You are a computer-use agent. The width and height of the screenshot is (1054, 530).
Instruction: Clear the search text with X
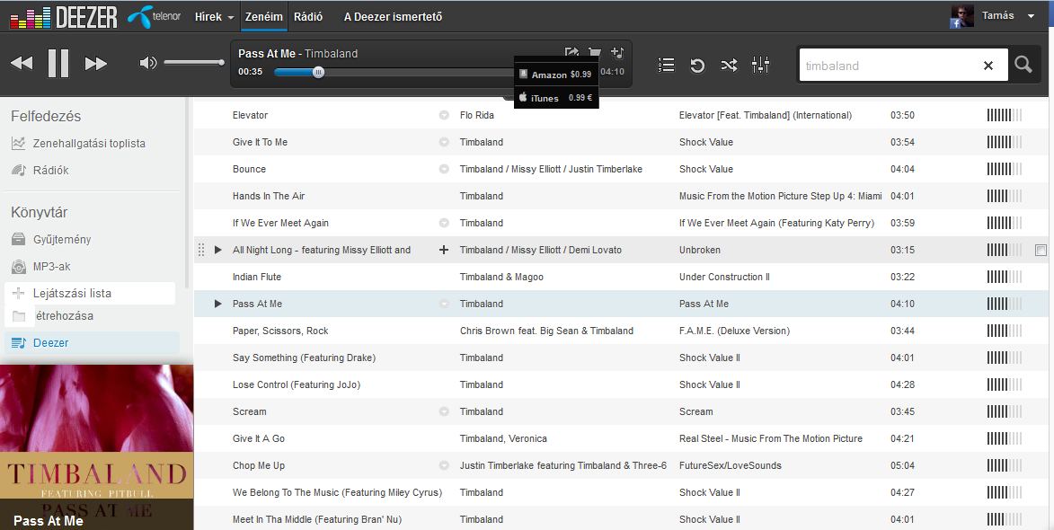(x=988, y=66)
